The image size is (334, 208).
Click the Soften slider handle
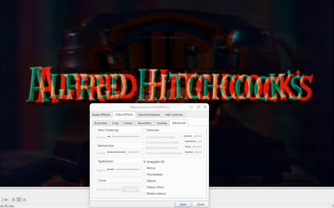(x=111, y=137)
